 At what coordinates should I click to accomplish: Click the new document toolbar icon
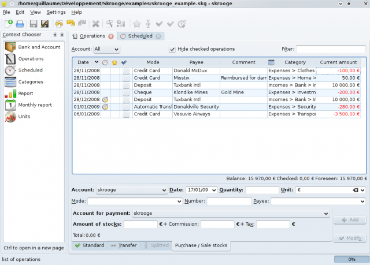8,24
